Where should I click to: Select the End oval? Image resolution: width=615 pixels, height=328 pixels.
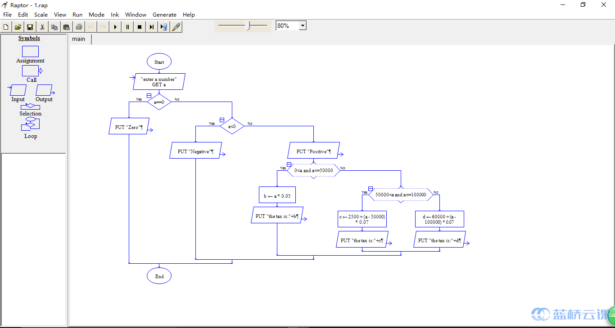[159, 276]
